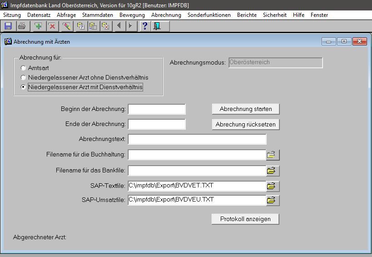The width and height of the screenshot is (372, 257).
Task: Focus the Abrechnungstext input field
Action: pyautogui.click(x=197, y=139)
